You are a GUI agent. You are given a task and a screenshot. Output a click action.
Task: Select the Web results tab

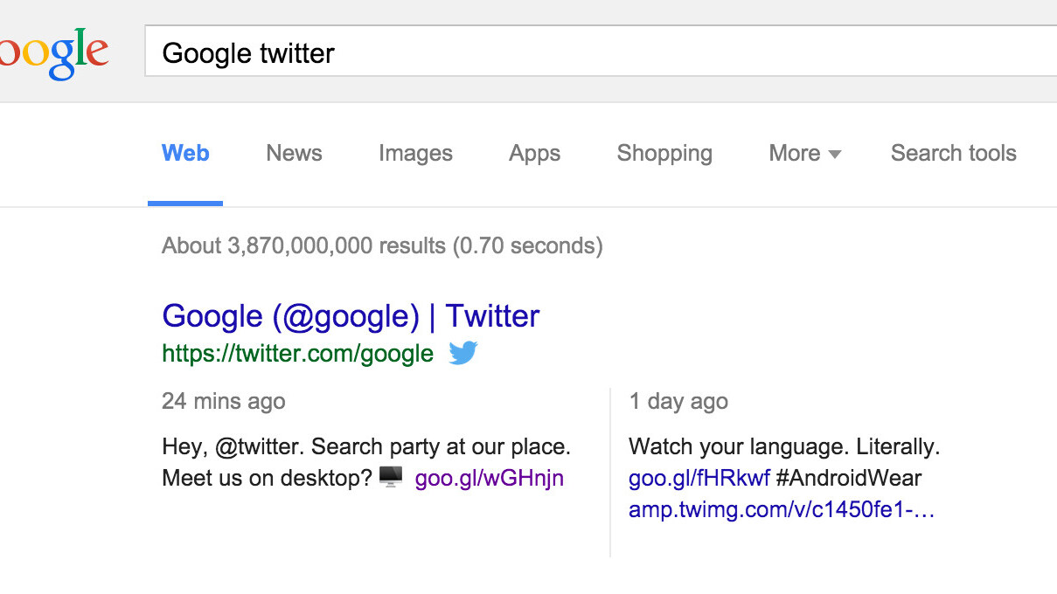pos(185,154)
